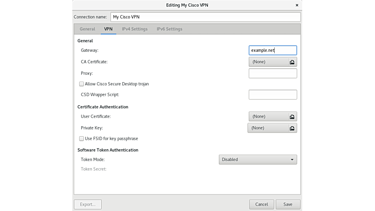Viewport: 375px width, 211px height.
Task: Select the VPN tab
Action: point(108,29)
